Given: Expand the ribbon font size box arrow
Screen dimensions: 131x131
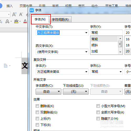Looking at the screenshot, I should [x=9, y=14].
